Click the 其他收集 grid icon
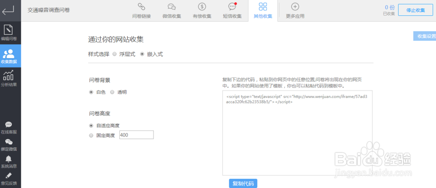The image size is (436, 188). [x=263, y=7]
